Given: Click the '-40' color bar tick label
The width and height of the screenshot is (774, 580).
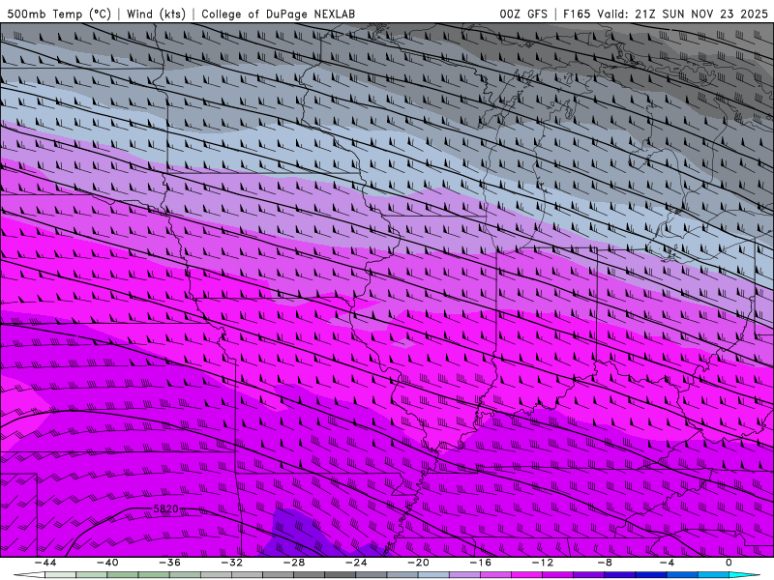Looking at the screenshot, I should tap(107, 563).
